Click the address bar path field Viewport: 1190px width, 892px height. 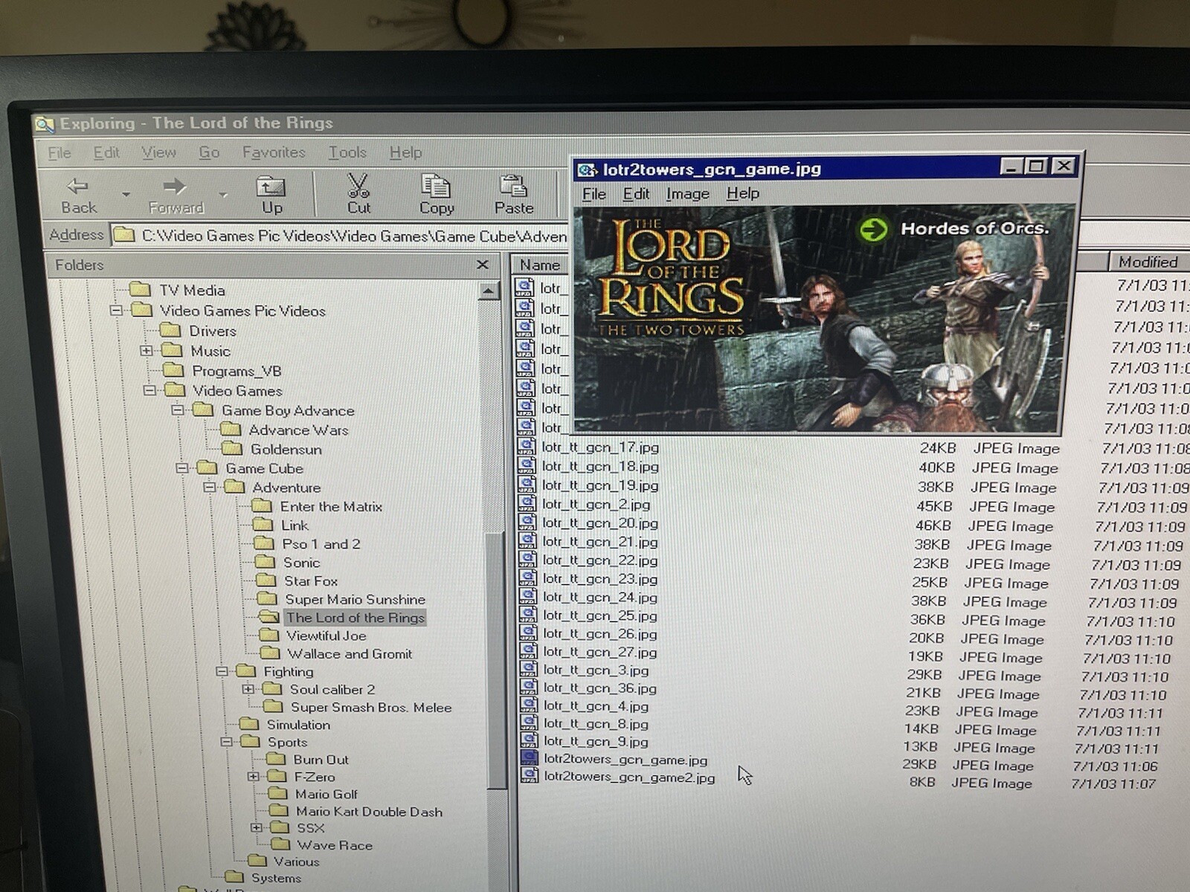[x=341, y=236]
